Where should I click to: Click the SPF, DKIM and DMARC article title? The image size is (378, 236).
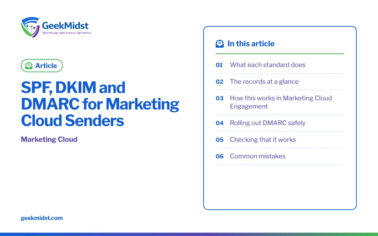click(100, 104)
